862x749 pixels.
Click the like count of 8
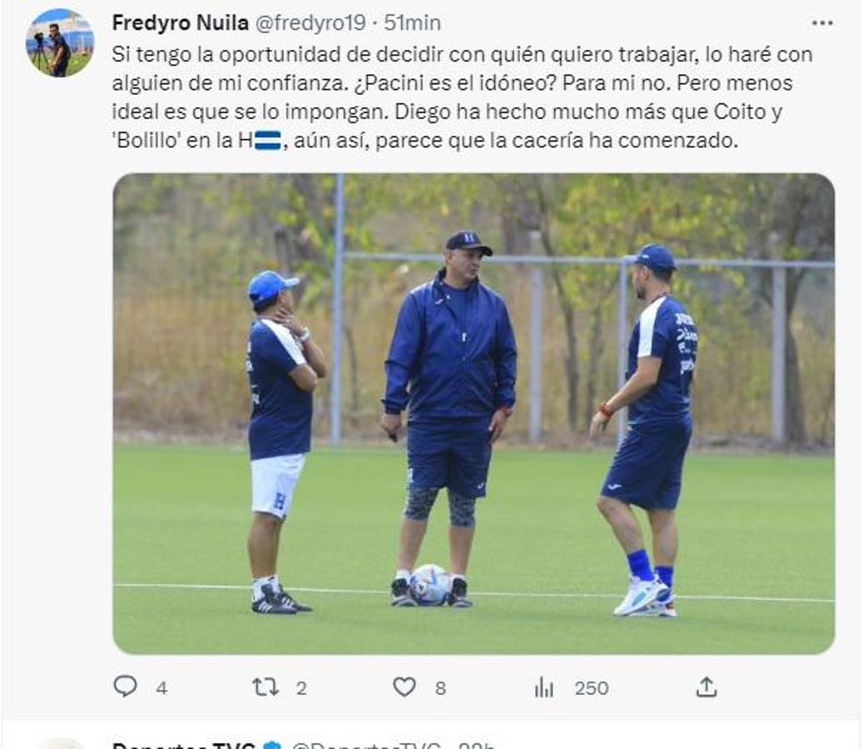click(440, 688)
